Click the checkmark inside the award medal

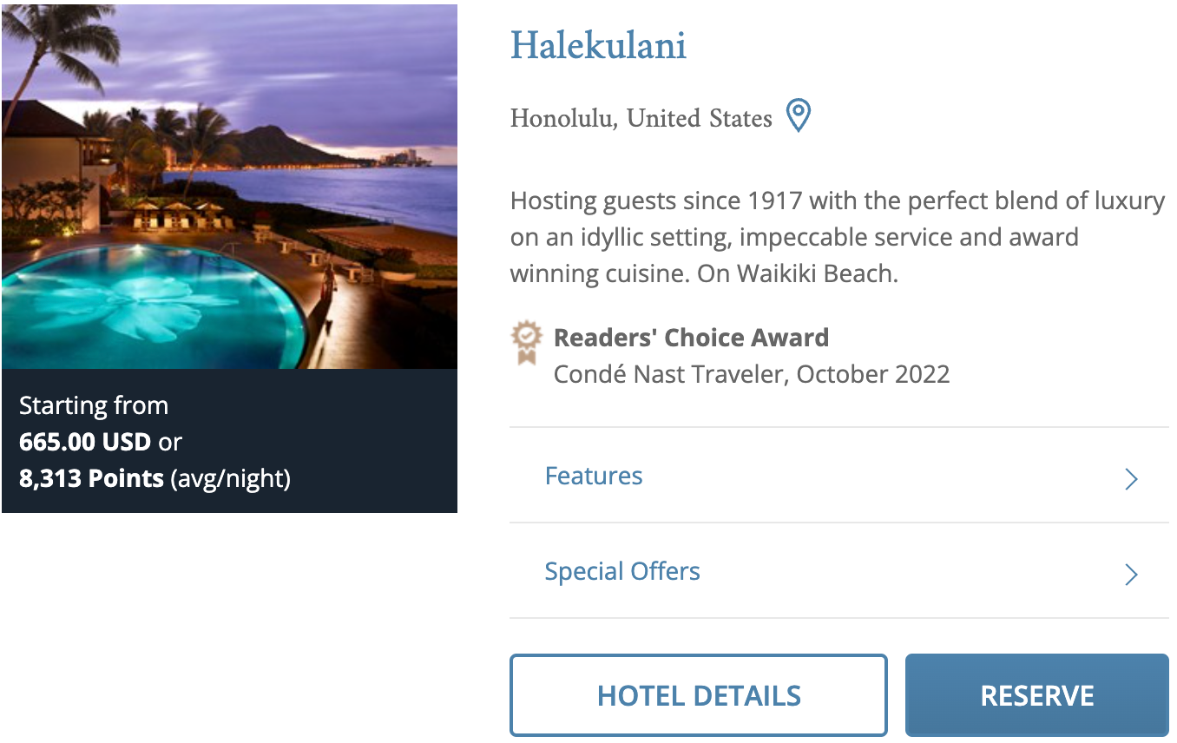[525, 334]
